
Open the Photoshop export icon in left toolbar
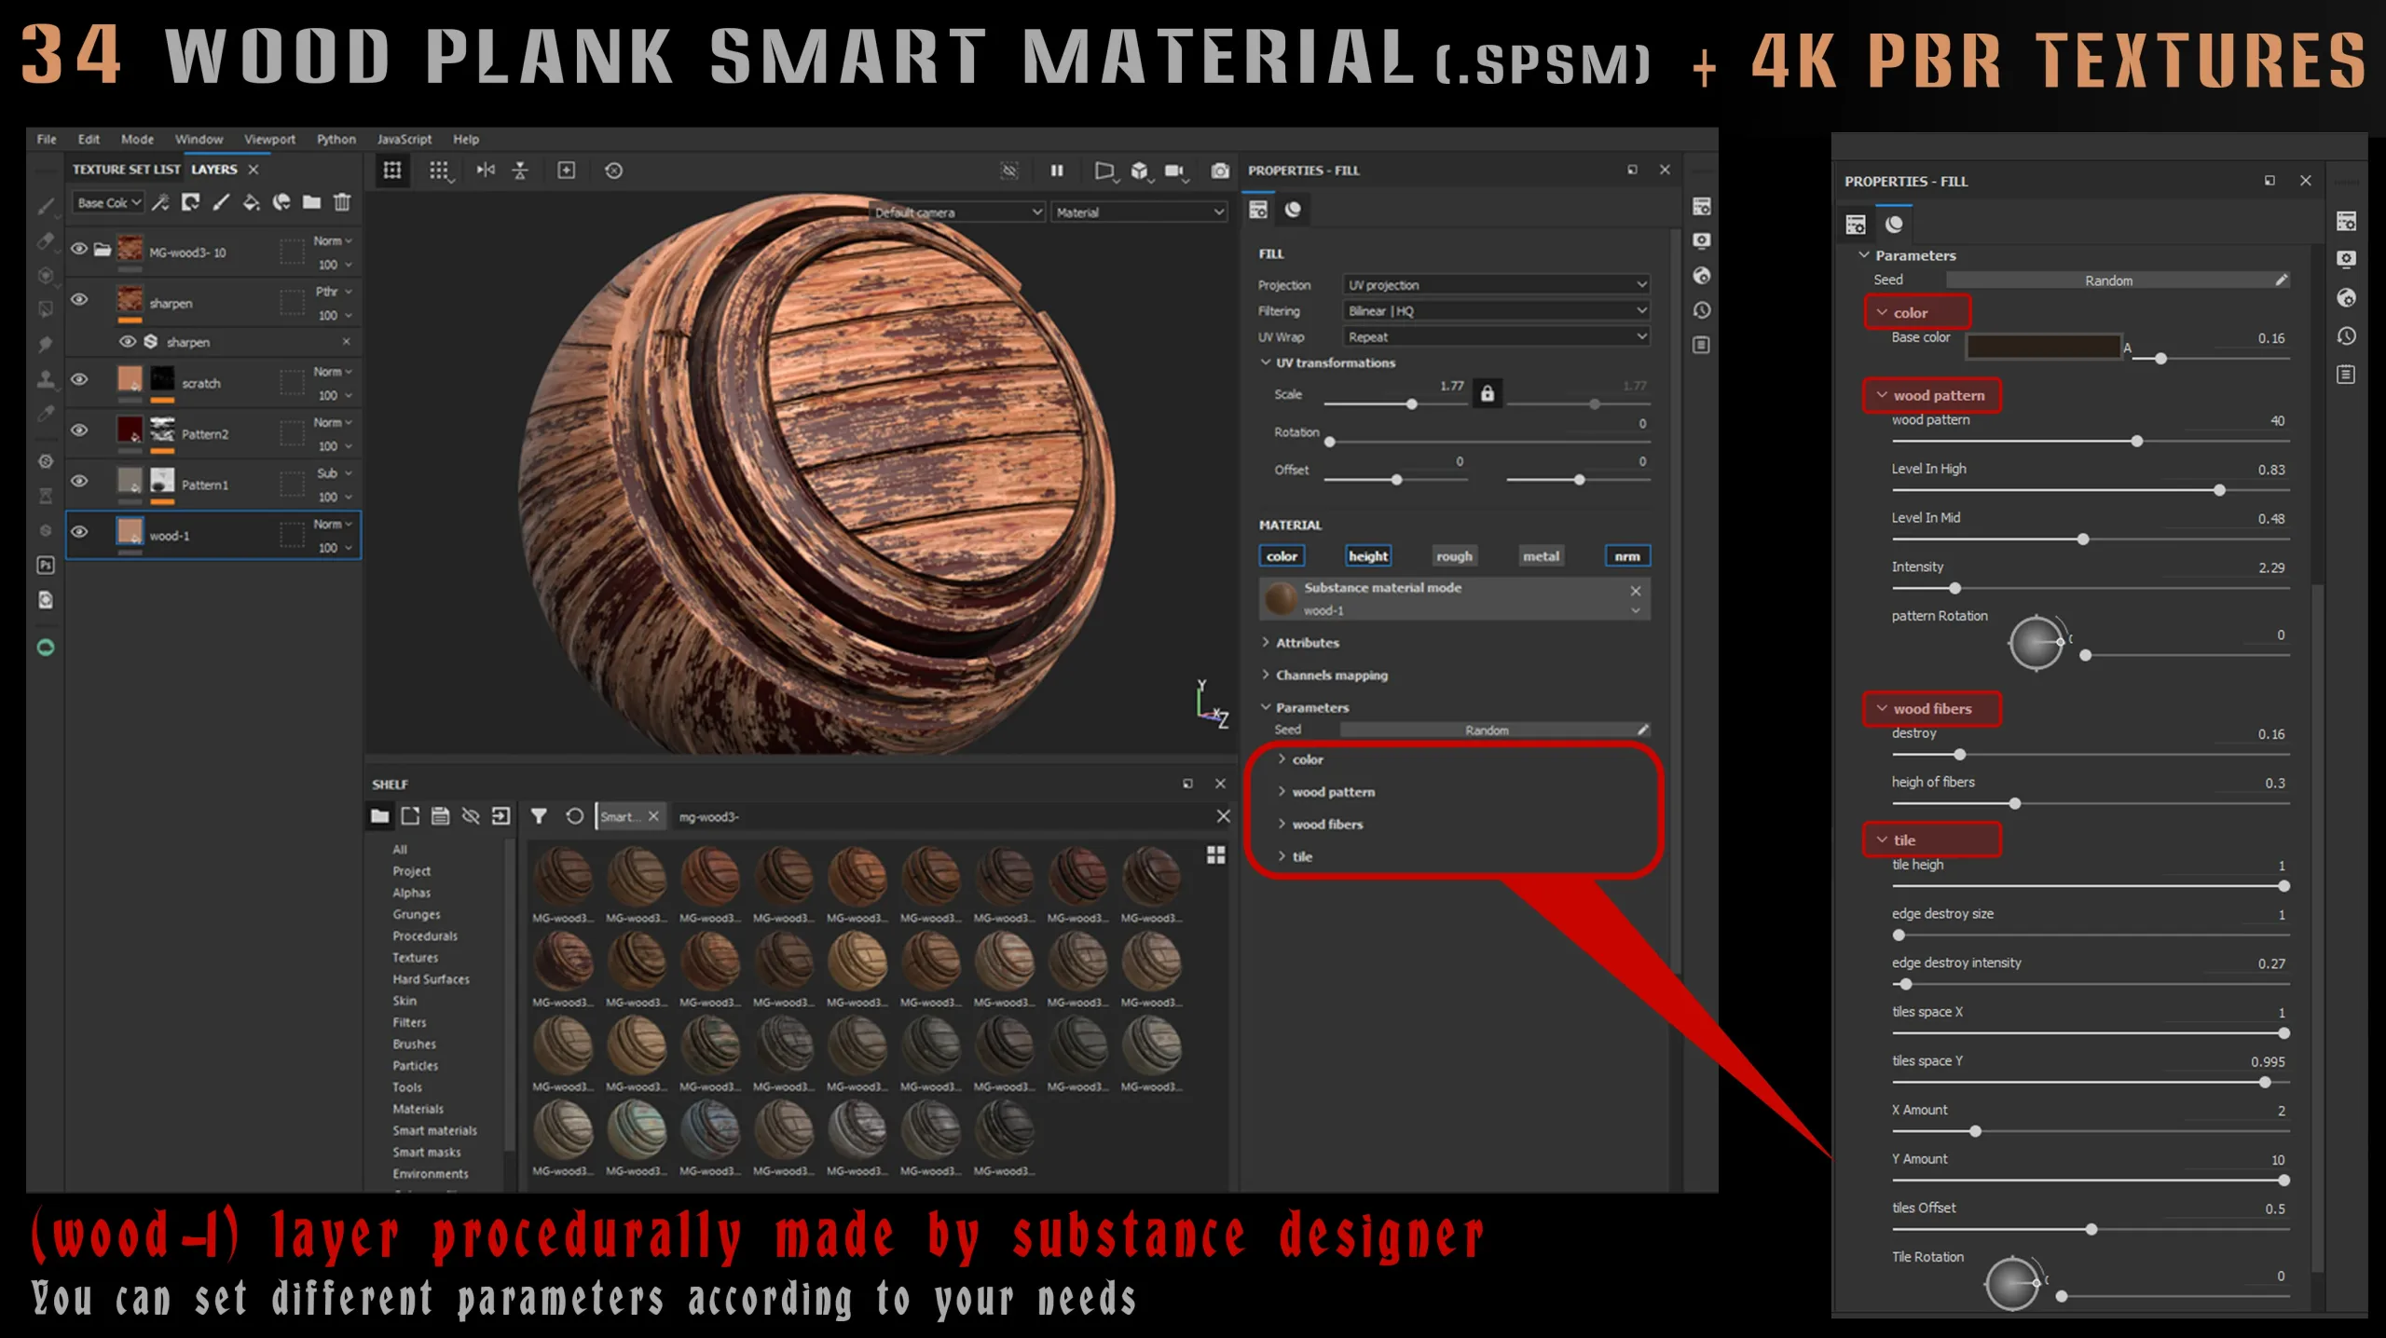tap(46, 565)
